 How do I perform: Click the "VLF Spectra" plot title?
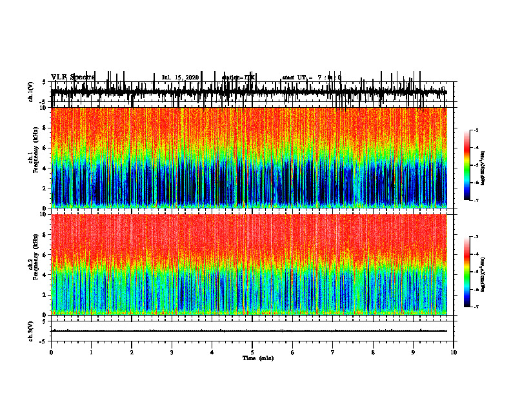tap(73, 77)
